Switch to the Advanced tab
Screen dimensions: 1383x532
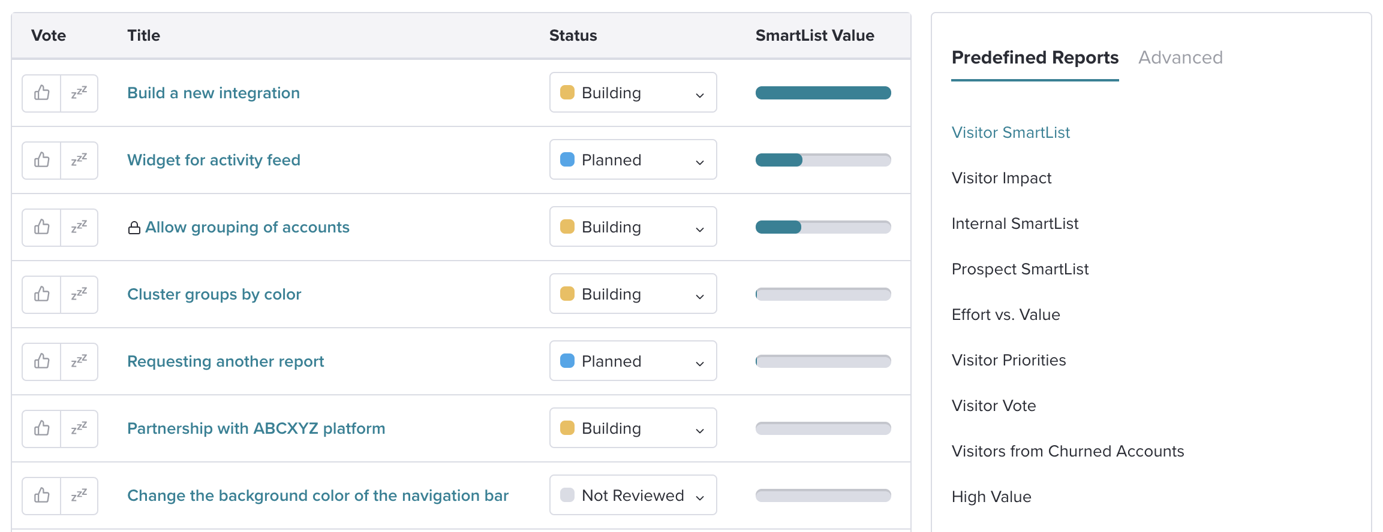tap(1180, 58)
